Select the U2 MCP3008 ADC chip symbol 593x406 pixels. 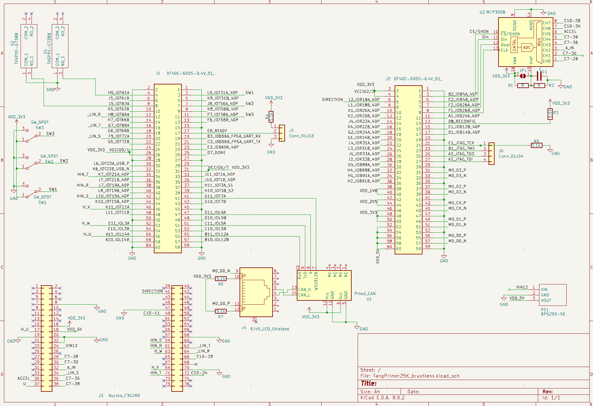click(x=526, y=42)
